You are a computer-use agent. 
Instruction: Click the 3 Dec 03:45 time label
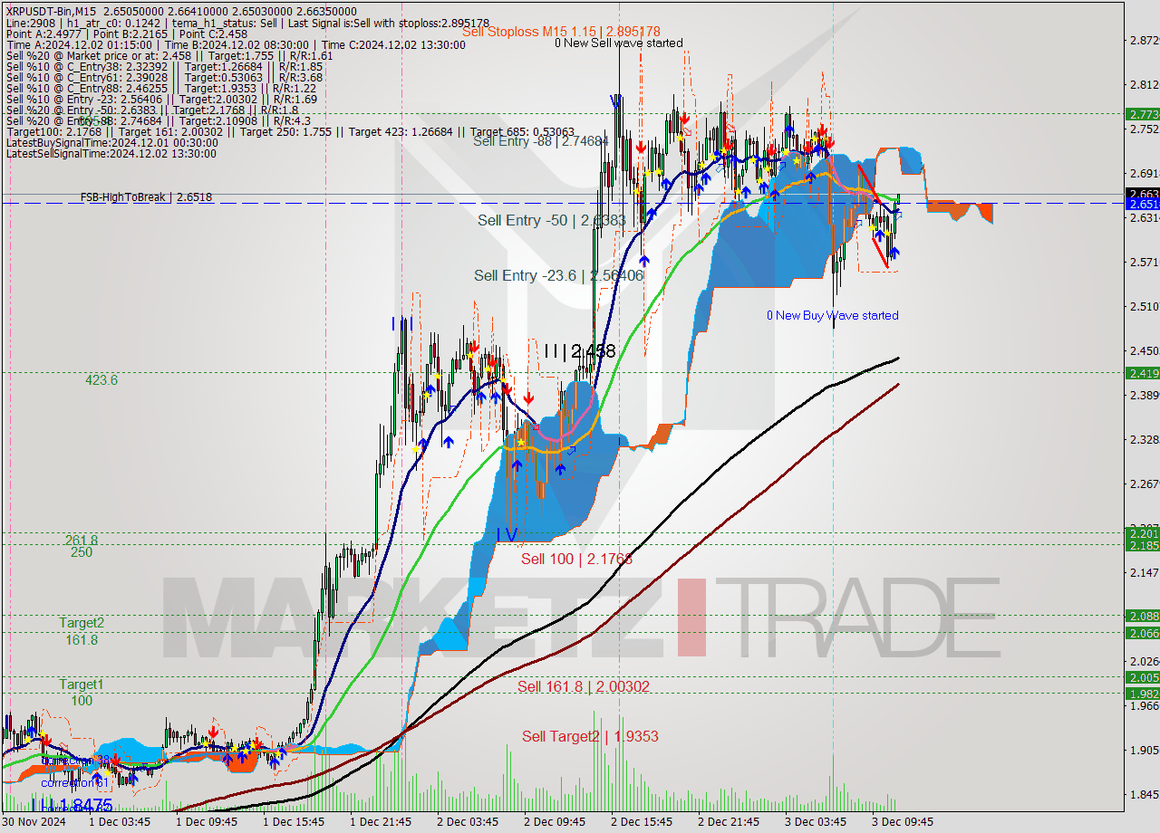point(816,822)
